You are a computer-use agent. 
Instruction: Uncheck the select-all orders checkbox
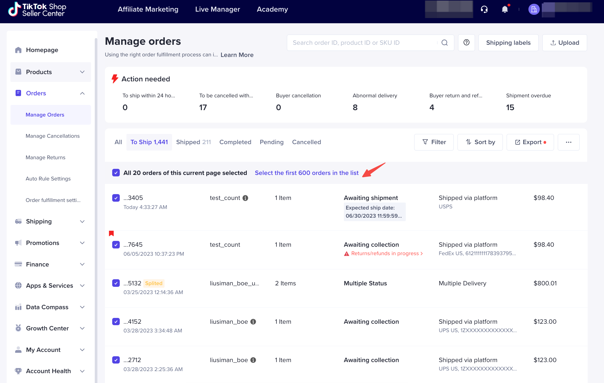click(116, 173)
